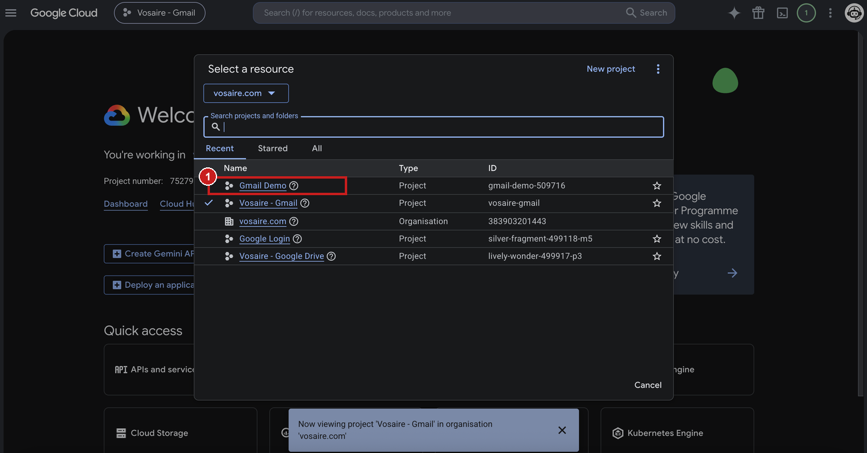Open the vosaire.com organisation dropdown
Screen dimensions: 867x453
pyautogui.click(x=246, y=93)
